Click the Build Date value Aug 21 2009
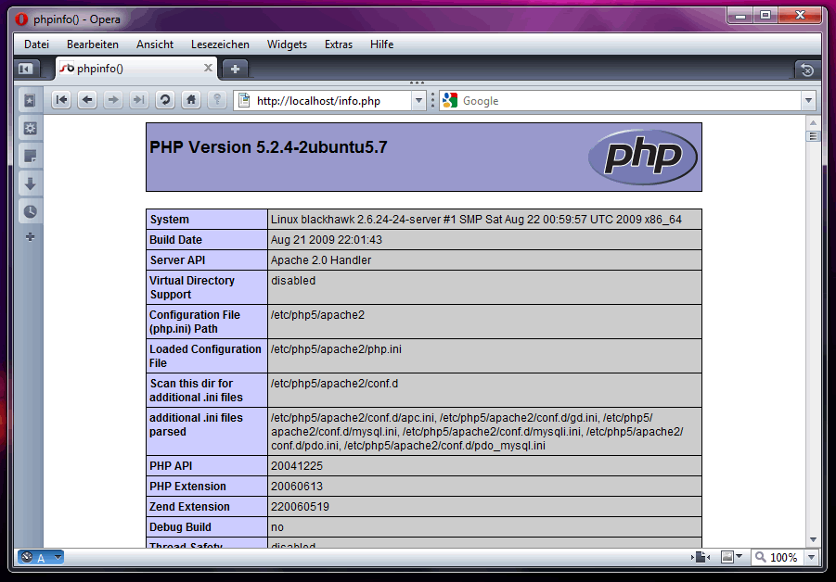The width and height of the screenshot is (836, 582). click(327, 240)
